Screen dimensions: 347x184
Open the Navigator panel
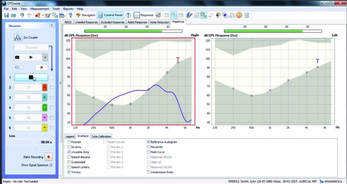(86, 15)
